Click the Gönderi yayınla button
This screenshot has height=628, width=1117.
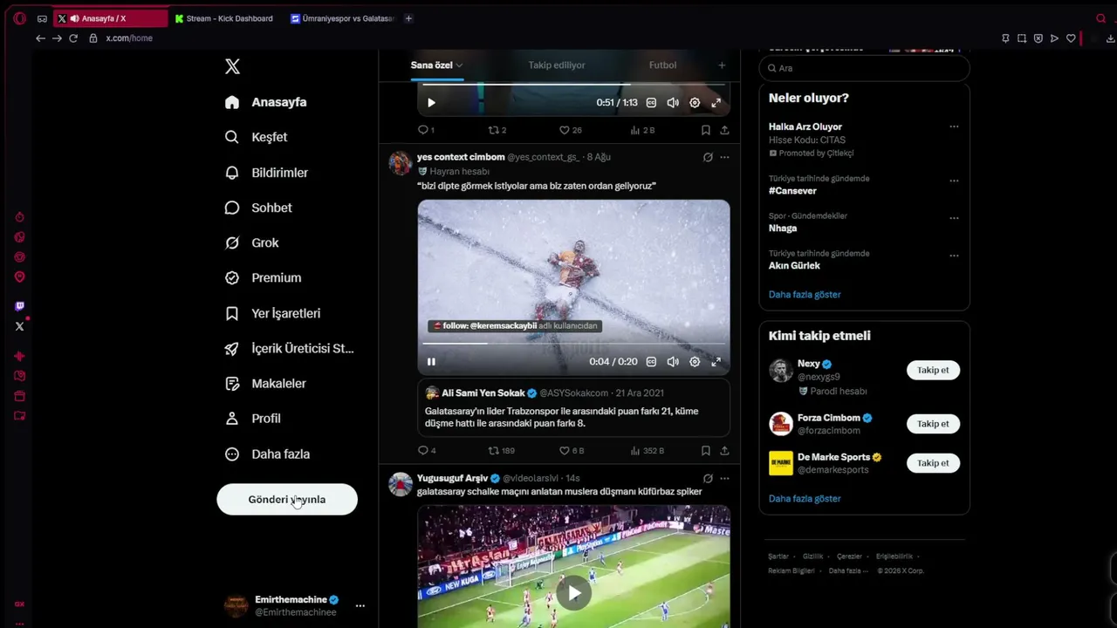click(287, 500)
